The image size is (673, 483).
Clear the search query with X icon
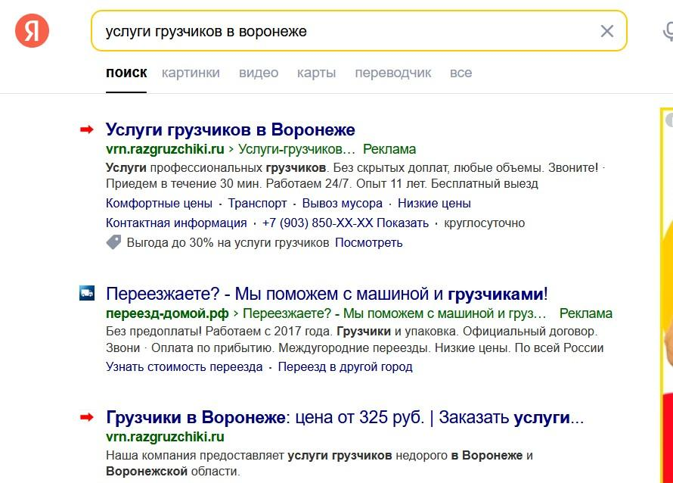click(x=606, y=31)
